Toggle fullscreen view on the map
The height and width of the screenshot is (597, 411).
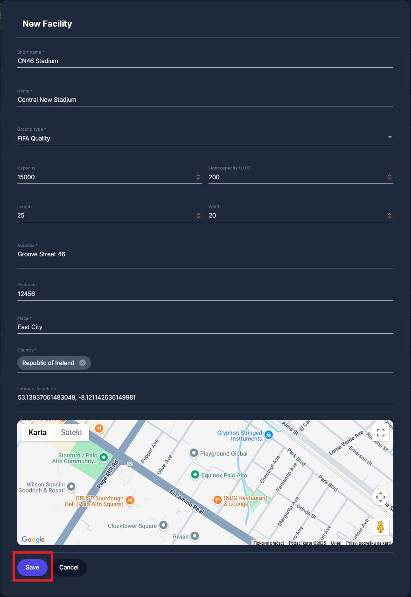click(x=380, y=432)
